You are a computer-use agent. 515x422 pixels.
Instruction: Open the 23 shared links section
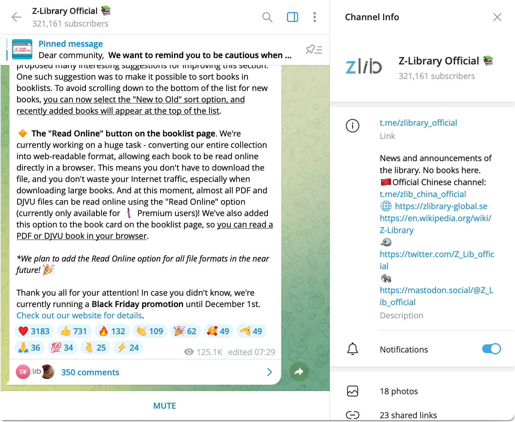click(422, 415)
